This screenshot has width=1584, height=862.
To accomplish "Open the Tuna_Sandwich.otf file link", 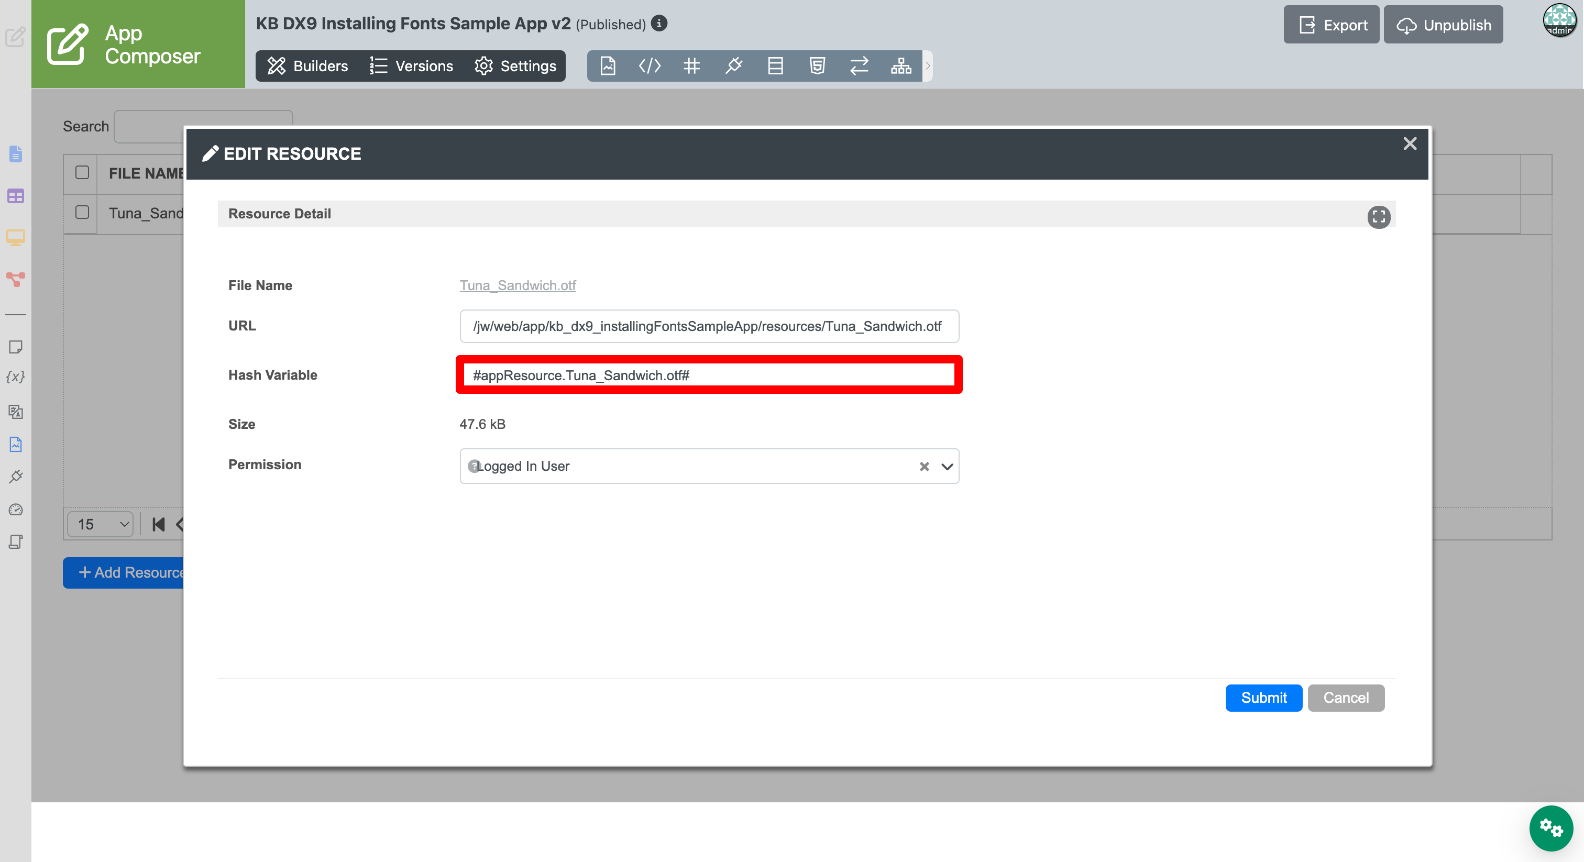I will [x=517, y=285].
